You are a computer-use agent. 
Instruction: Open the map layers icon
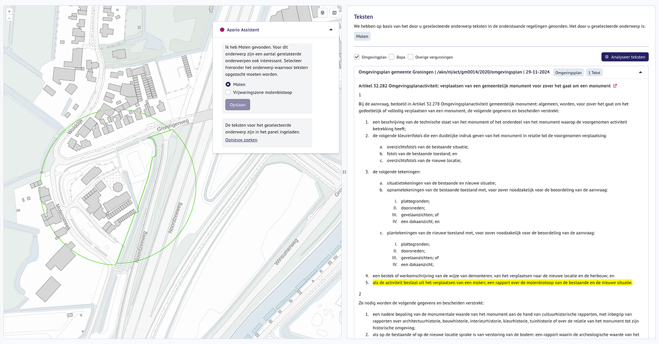click(x=323, y=13)
